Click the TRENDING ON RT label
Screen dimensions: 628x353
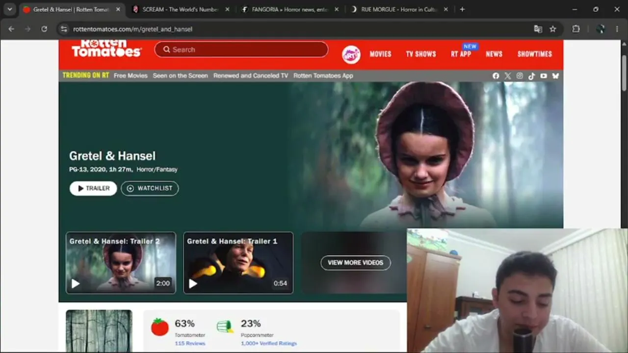pos(86,76)
